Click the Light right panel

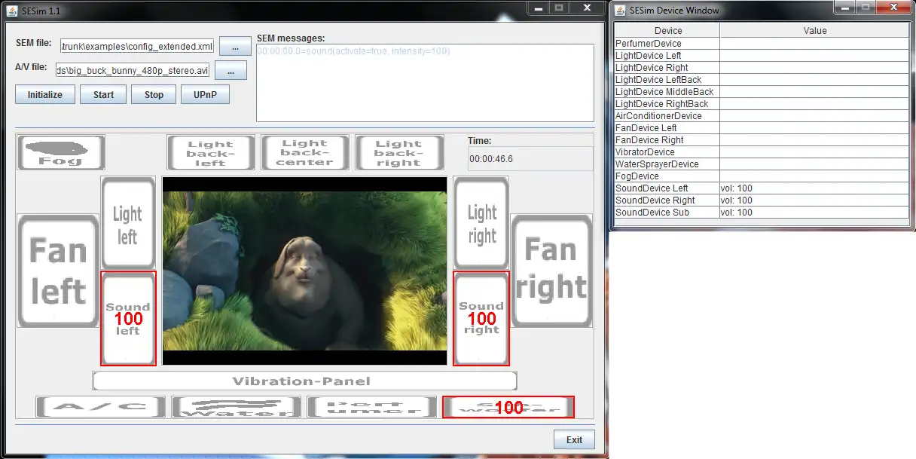(481, 224)
